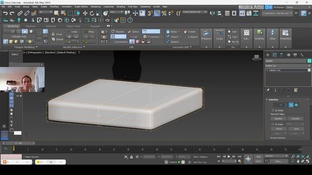Click the Align tool icon in main toolbar
Viewport: 312px width, 175px height.
tap(219, 13)
